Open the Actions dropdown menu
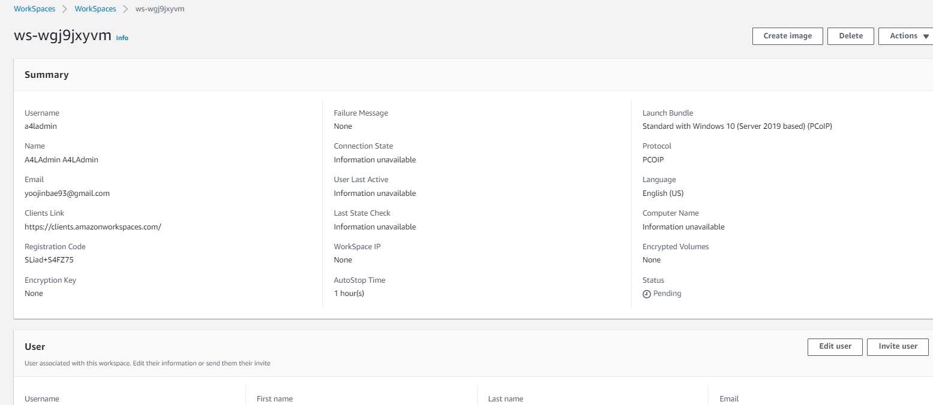Image resolution: width=933 pixels, height=405 pixels. click(905, 36)
